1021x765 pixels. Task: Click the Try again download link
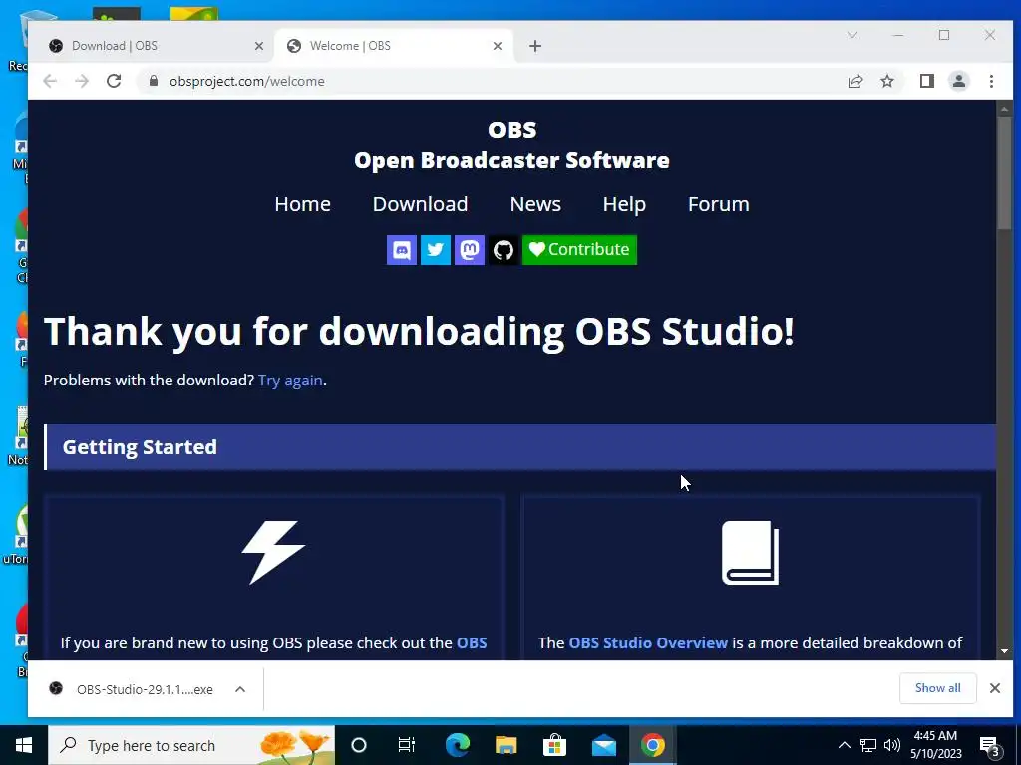tap(290, 380)
